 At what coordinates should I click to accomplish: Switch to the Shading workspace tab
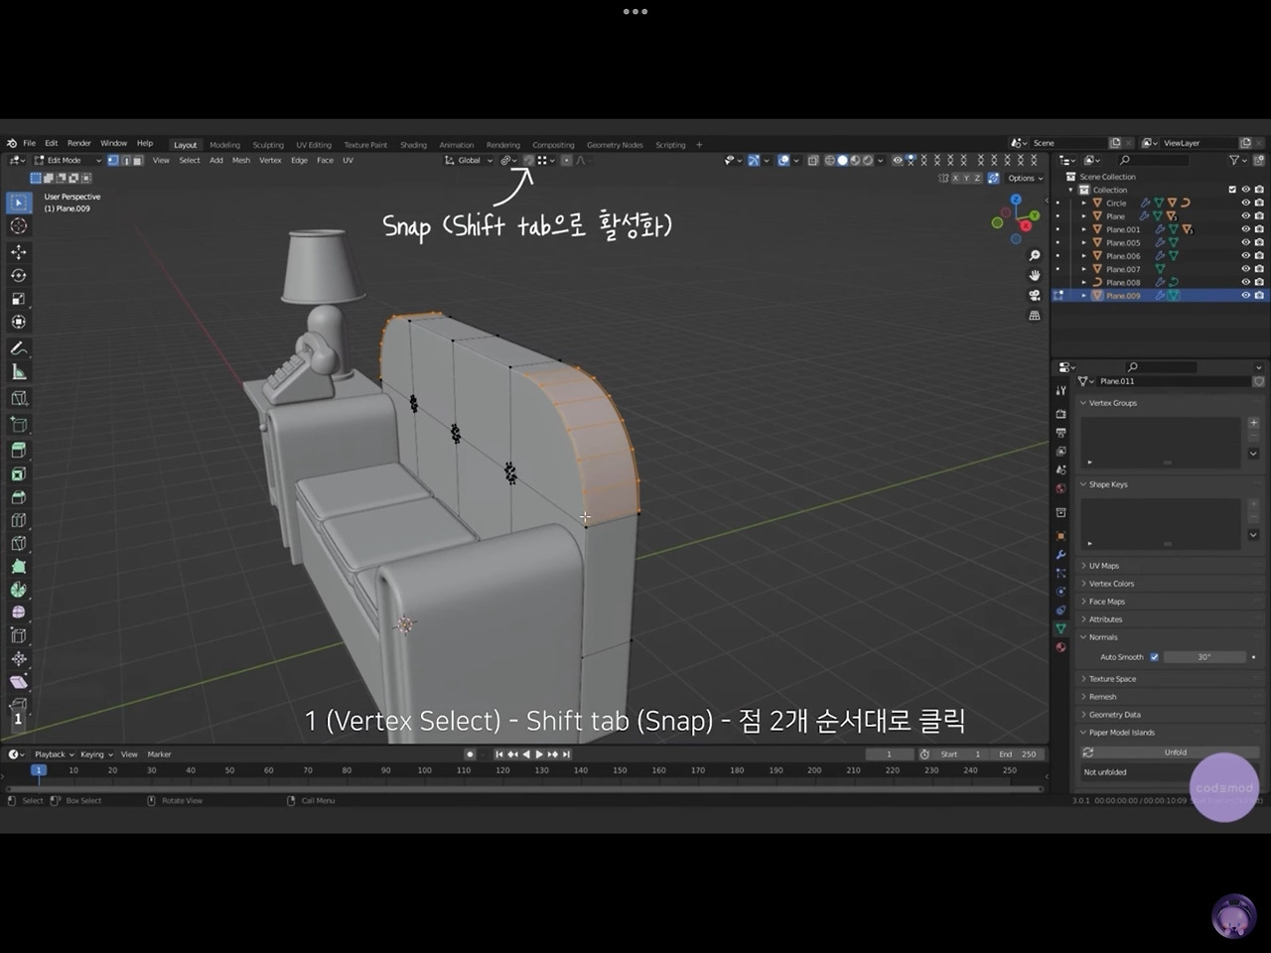[x=413, y=145]
